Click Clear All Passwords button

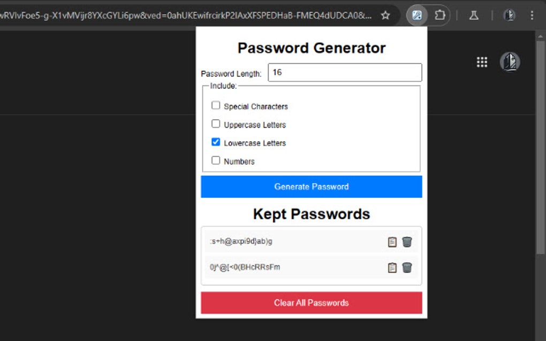[x=312, y=303]
